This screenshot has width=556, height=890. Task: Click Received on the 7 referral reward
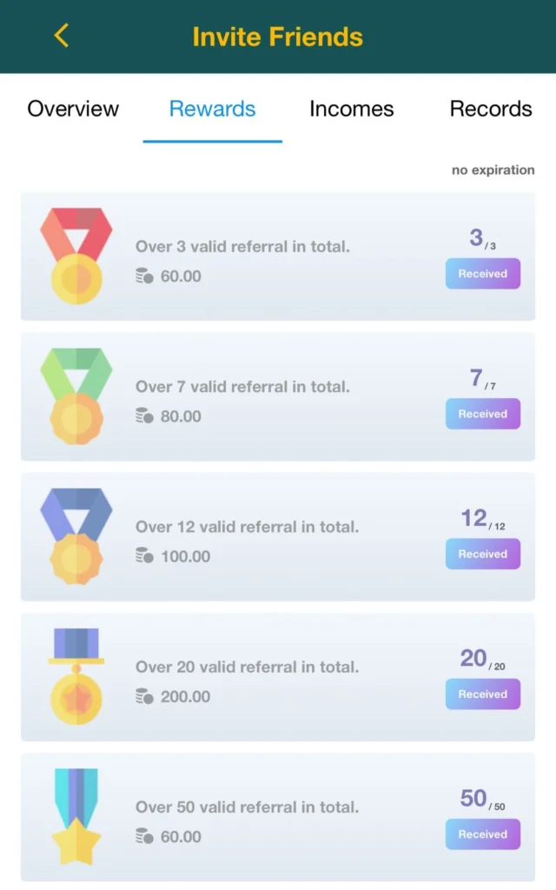[x=483, y=414]
